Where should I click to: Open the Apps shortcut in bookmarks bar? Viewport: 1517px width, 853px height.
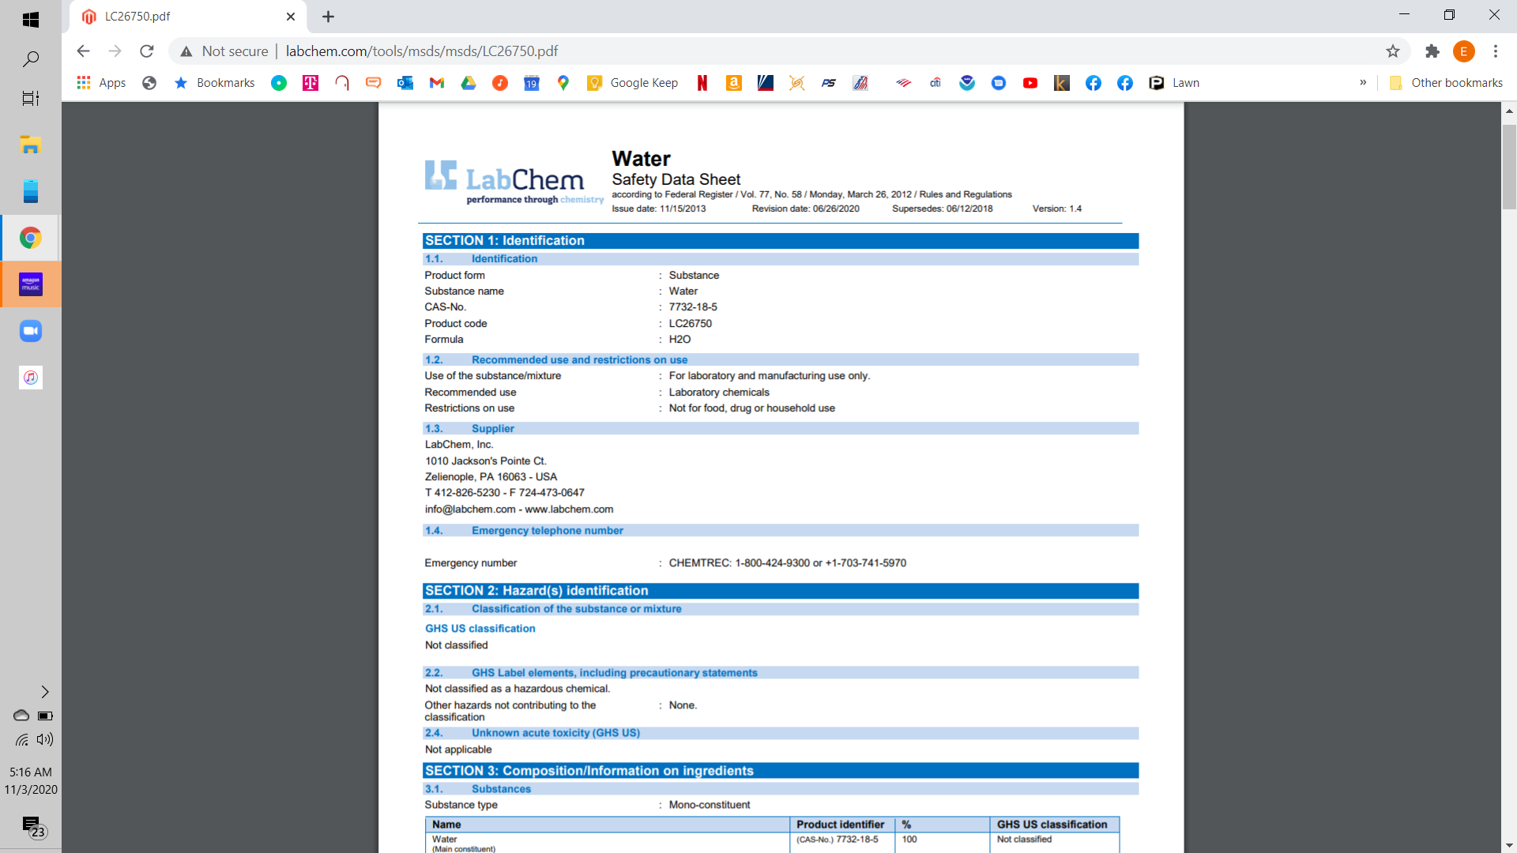click(101, 83)
